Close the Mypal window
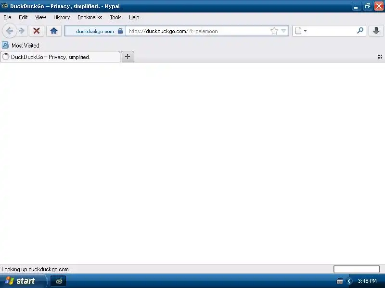The height and width of the screenshot is (288, 385). [379, 6]
